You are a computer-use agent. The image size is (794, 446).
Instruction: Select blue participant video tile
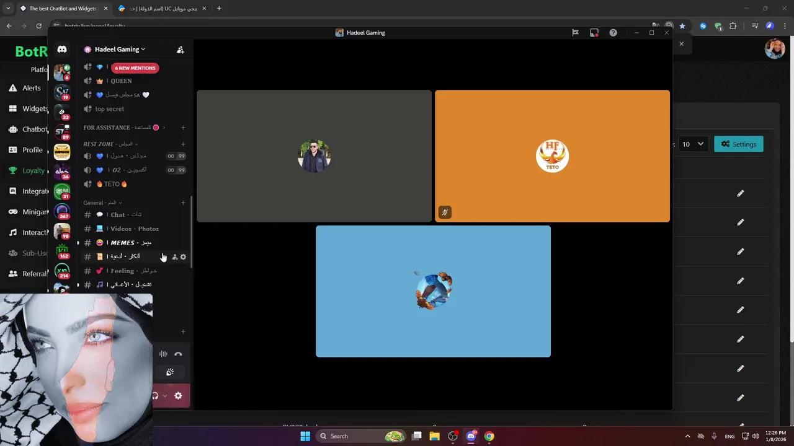(x=433, y=291)
